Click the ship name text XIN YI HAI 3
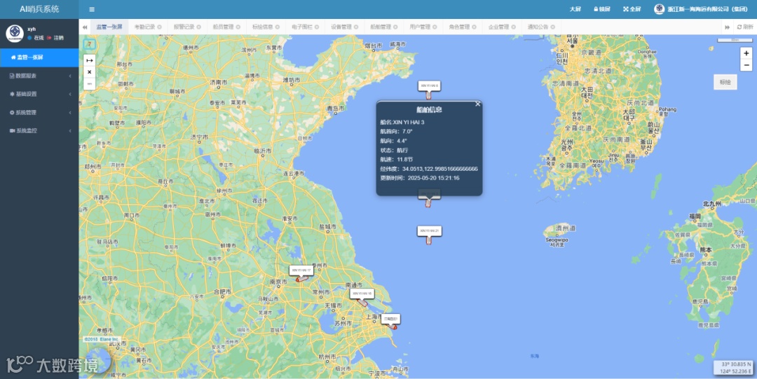 click(409, 122)
